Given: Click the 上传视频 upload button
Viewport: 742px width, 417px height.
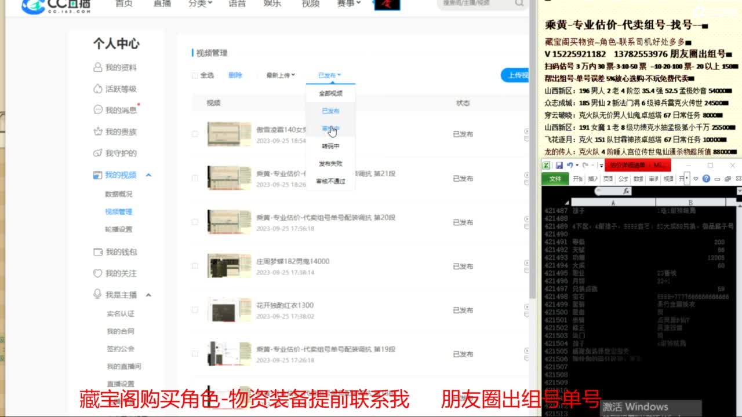Looking at the screenshot, I should pos(515,75).
